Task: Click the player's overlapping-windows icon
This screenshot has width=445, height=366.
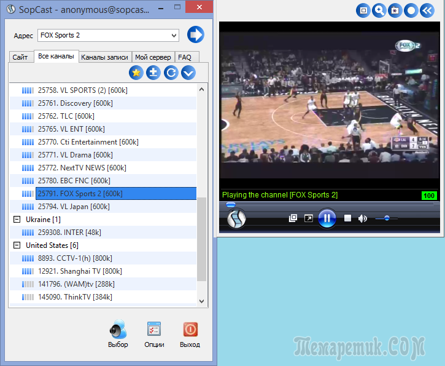Action: (x=293, y=218)
